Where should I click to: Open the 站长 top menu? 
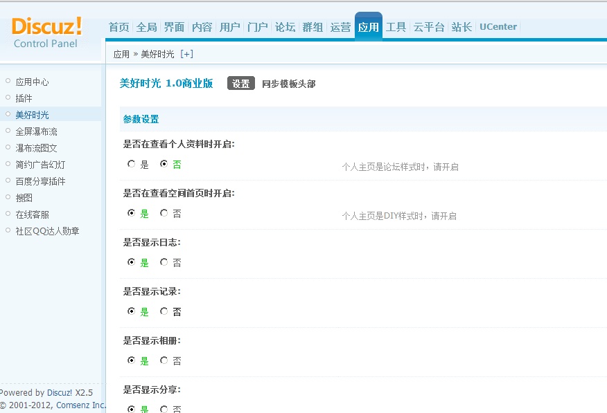(461, 27)
